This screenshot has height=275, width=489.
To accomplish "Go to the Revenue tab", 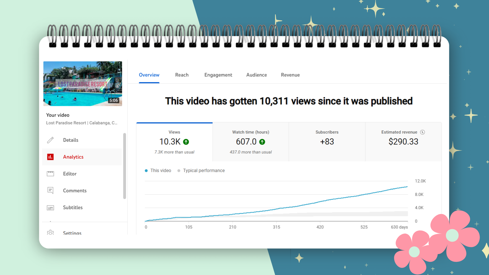I will pos(290,75).
